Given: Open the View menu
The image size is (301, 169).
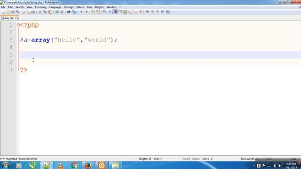Looking at the screenshot, I should pyautogui.click(x=29, y=7).
